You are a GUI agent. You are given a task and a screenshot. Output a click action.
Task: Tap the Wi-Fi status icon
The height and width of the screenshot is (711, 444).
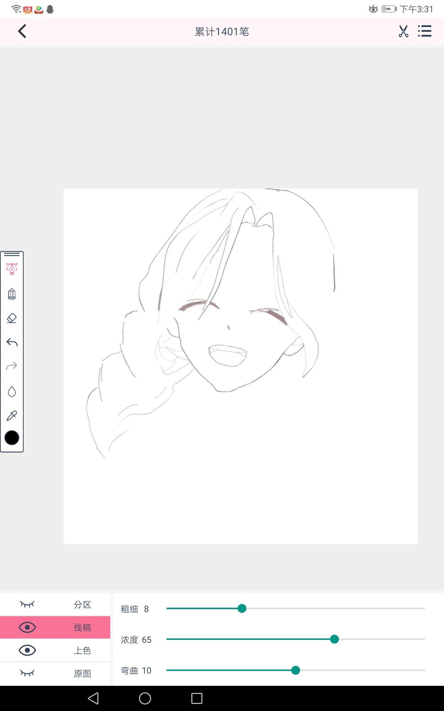(16, 9)
